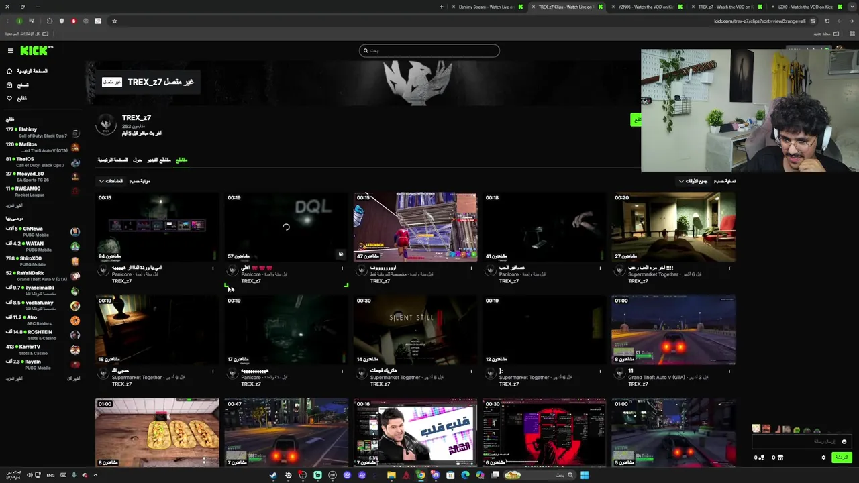Image resolution: width=859 pixels, height=483 pixels.
Task: Open options menu for Fortnite clip
Action: [x=471, y=268]
